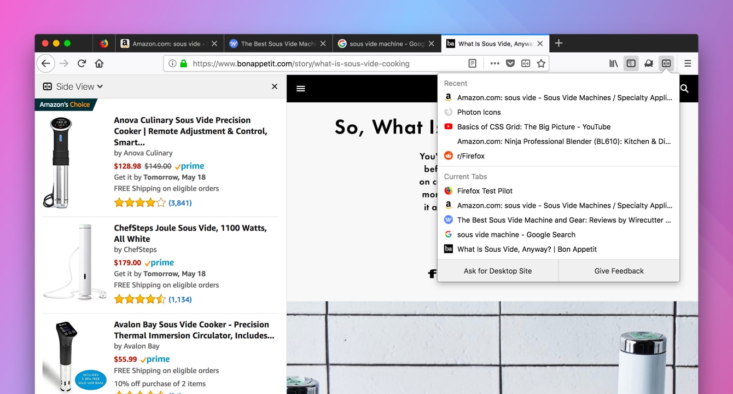Viewport: 733px width, 394px height.
Task: Click the $128.98 Anova price
Action: tap(127, 166)
